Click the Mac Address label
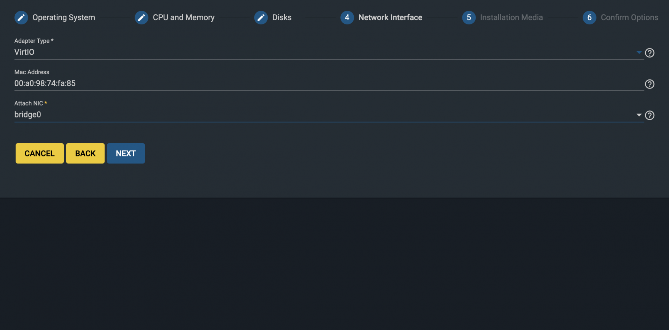The width and height of the screenshot is (669, 330). click(x=32, y=72)
